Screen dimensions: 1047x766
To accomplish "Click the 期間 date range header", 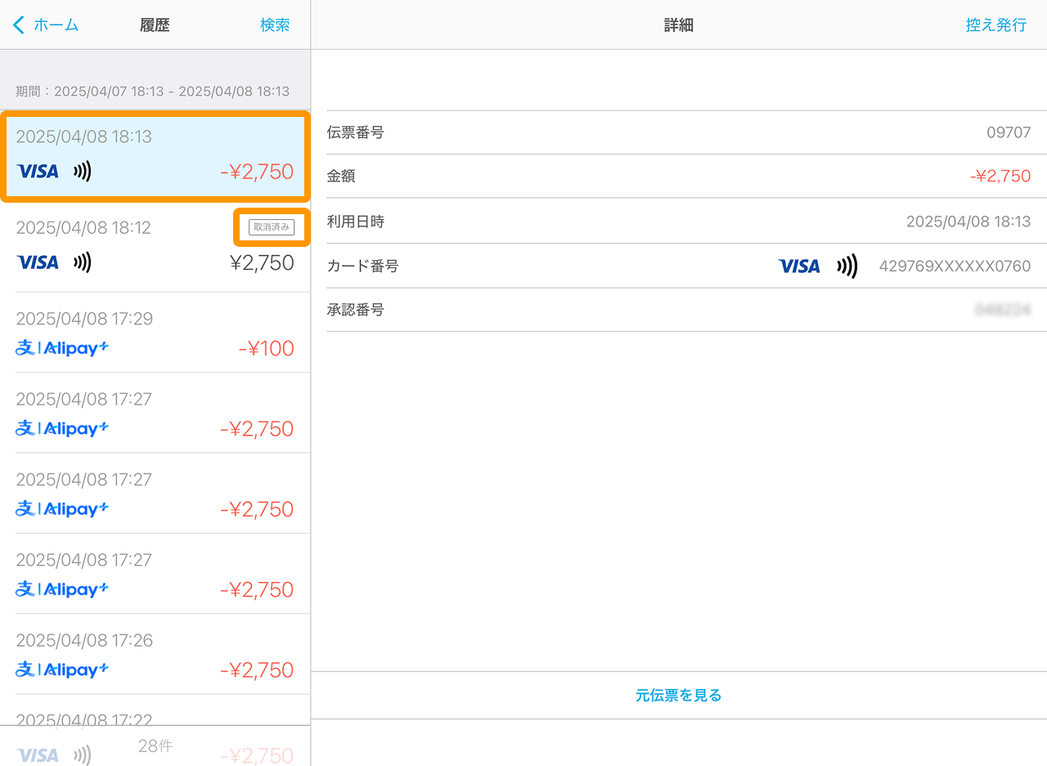I will click(153, 92).
